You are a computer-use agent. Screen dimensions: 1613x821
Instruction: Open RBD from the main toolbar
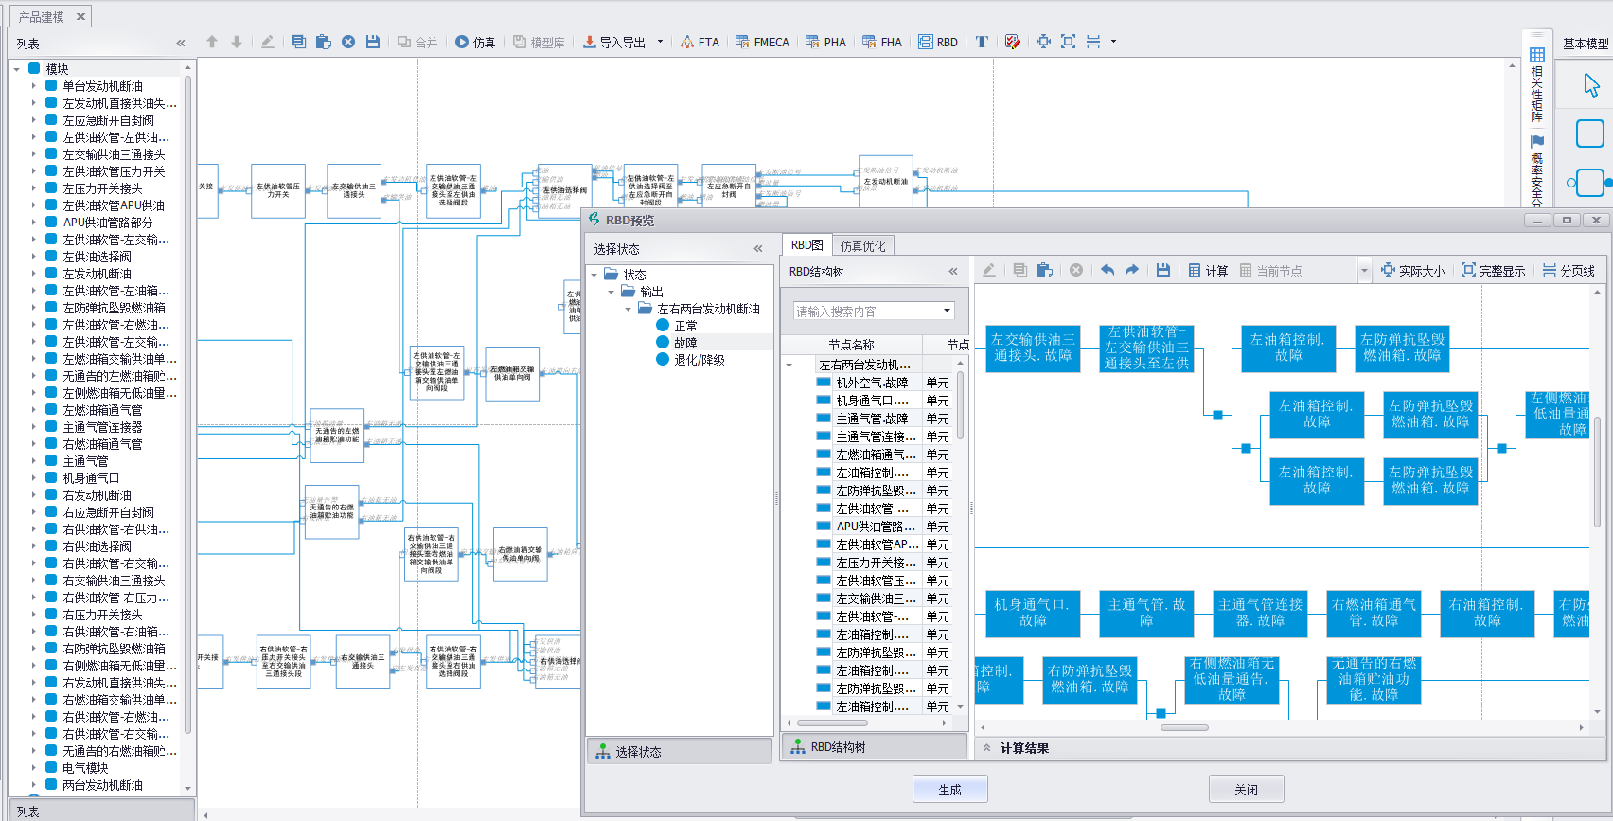point(937,42)
